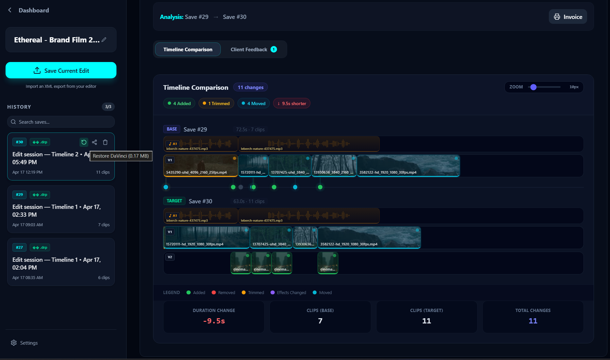
Task: Click the Invoice button
Action: 568,17
